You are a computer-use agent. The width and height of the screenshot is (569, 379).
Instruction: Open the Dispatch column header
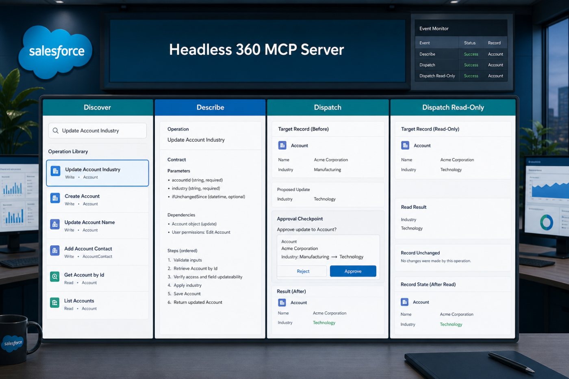click(x=328, y=107)
